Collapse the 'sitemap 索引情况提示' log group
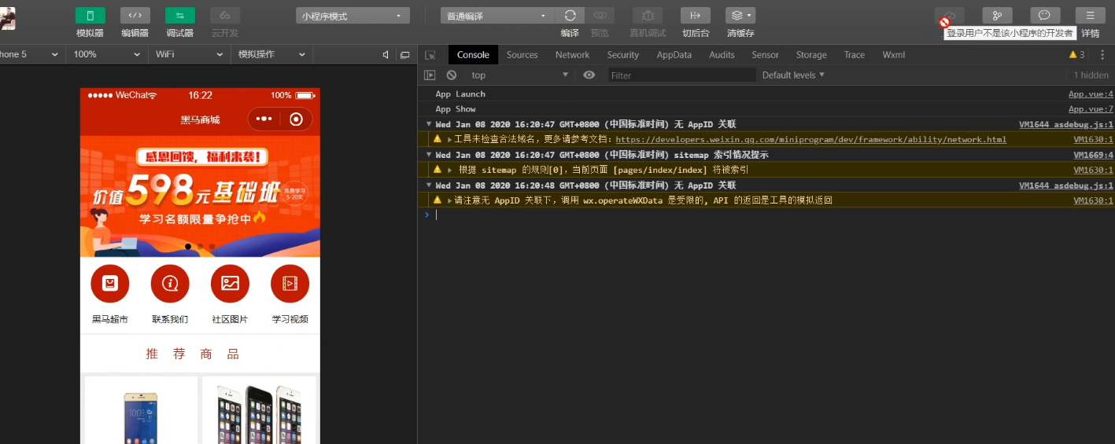 point(429,155)
